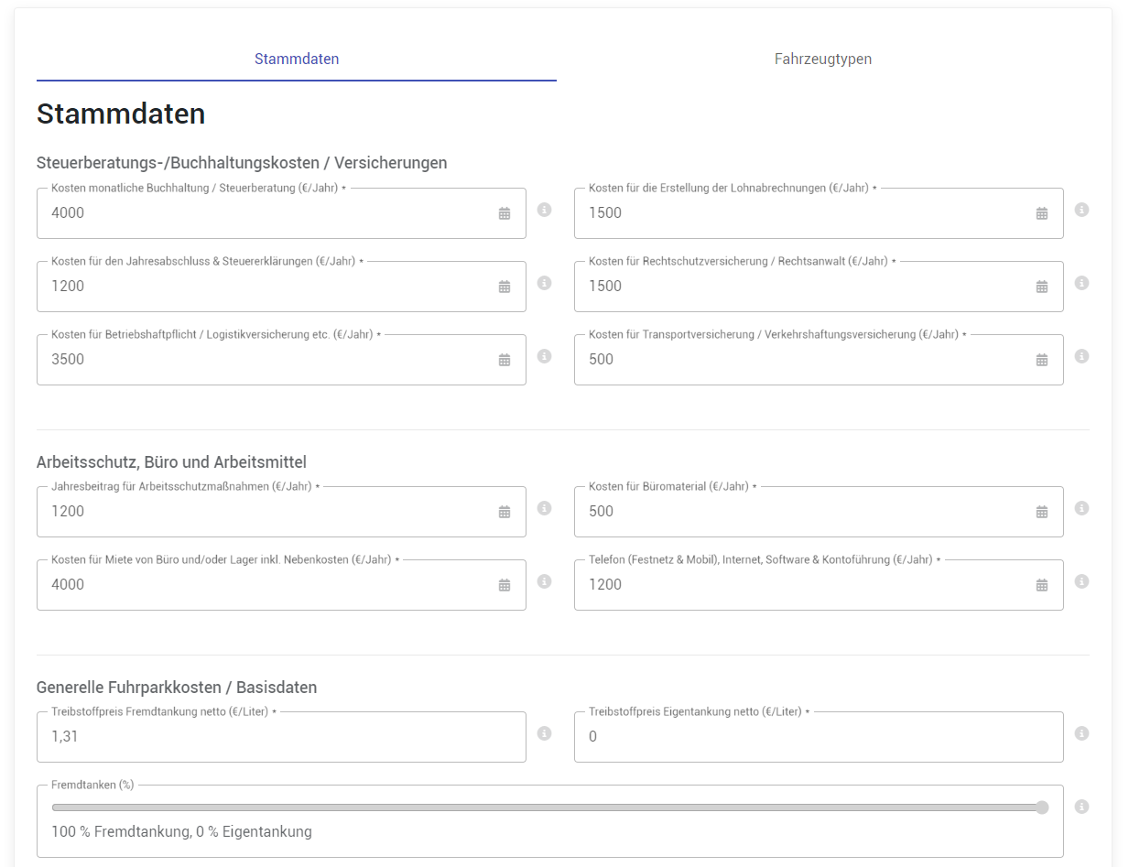Show info for Treibstoffpreis Fremdtankung
This screenshot has height=867, width=1129.
tap(545, 732)
